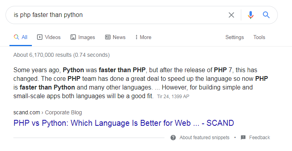Click the News newspaper icon
The width and height of the screenshot is (292, 151).
(108, 37)
